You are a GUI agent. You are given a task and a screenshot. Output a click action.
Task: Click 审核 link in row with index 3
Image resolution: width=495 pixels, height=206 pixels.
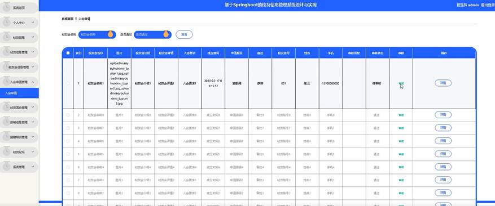click(401, 128)
